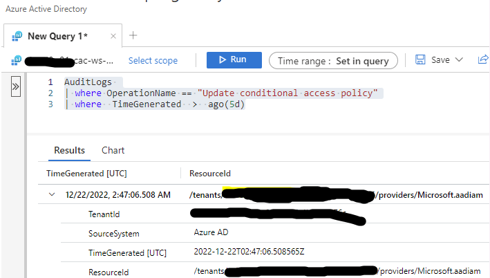Select the 12/22/2022, 2:47:06.508 AM cell
This screenshot has width=490, height=278.
click(x=117, y=195)
